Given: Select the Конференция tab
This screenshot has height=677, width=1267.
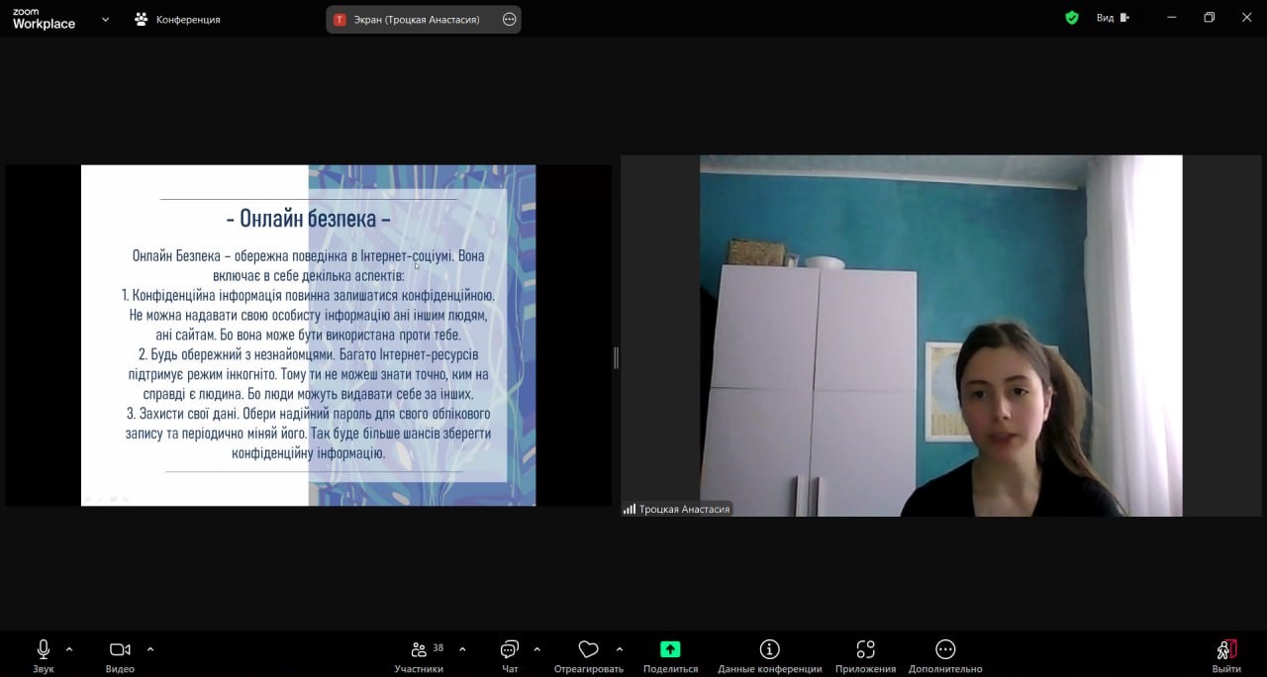Looking at the screenshot, I should (178, 19).
